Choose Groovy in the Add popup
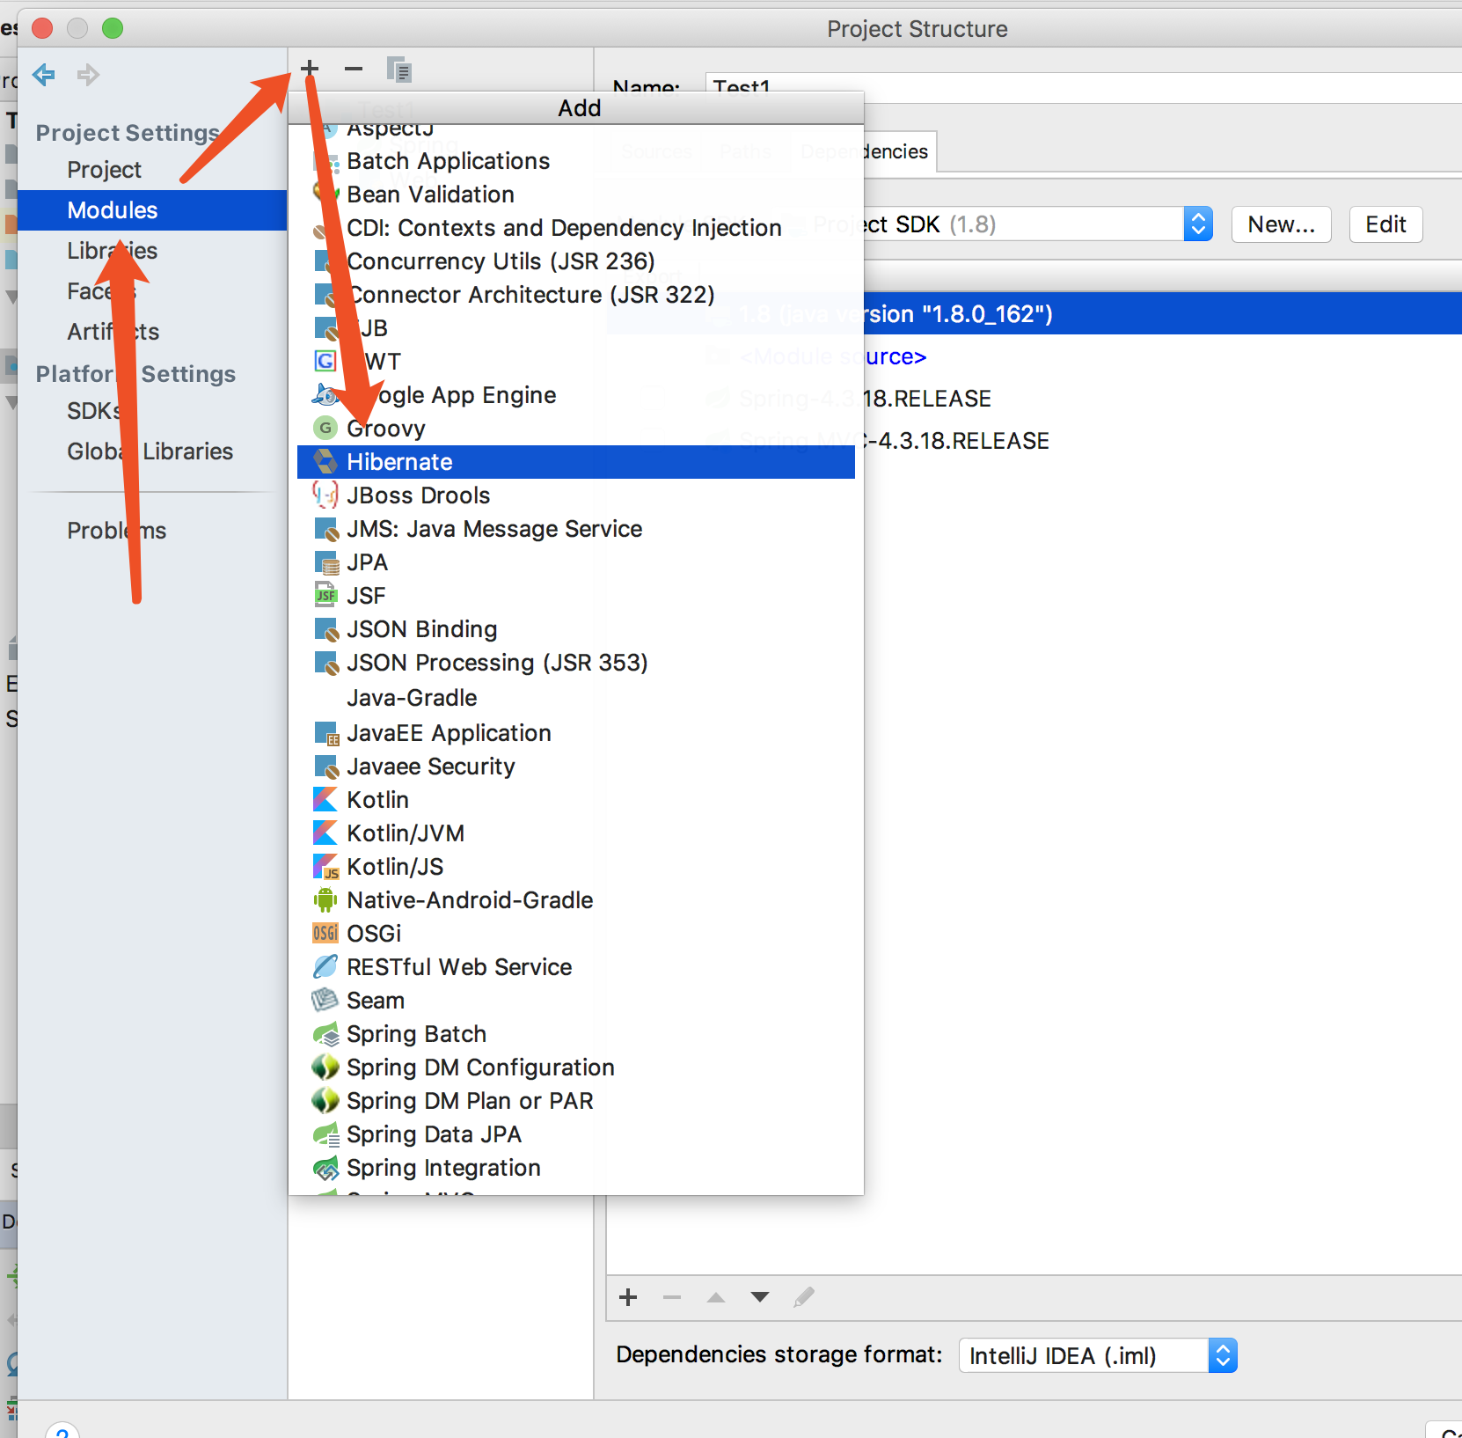This screenshot has width=1462, height=1438. [576, 429]
